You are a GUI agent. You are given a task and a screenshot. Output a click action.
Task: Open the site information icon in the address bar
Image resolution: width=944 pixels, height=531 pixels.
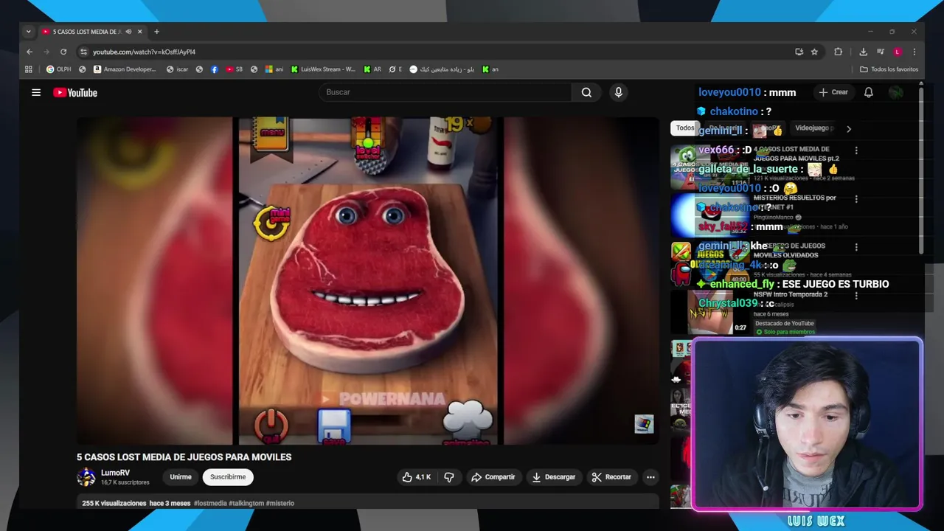(x=83, y=52)
